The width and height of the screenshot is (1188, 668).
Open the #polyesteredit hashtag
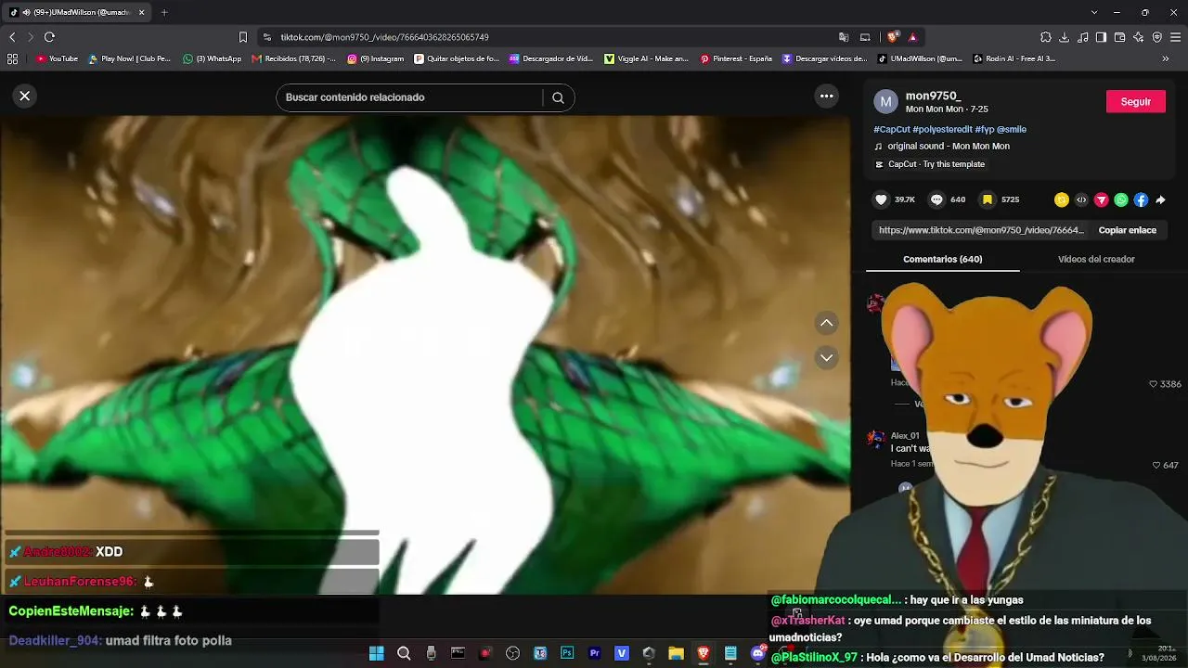tap(942, 129)
